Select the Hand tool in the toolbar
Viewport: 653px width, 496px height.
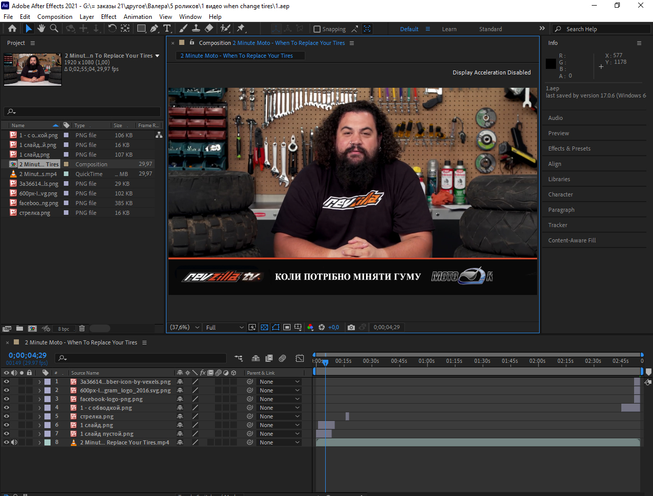pyautogui.click(x=41, y=29)
